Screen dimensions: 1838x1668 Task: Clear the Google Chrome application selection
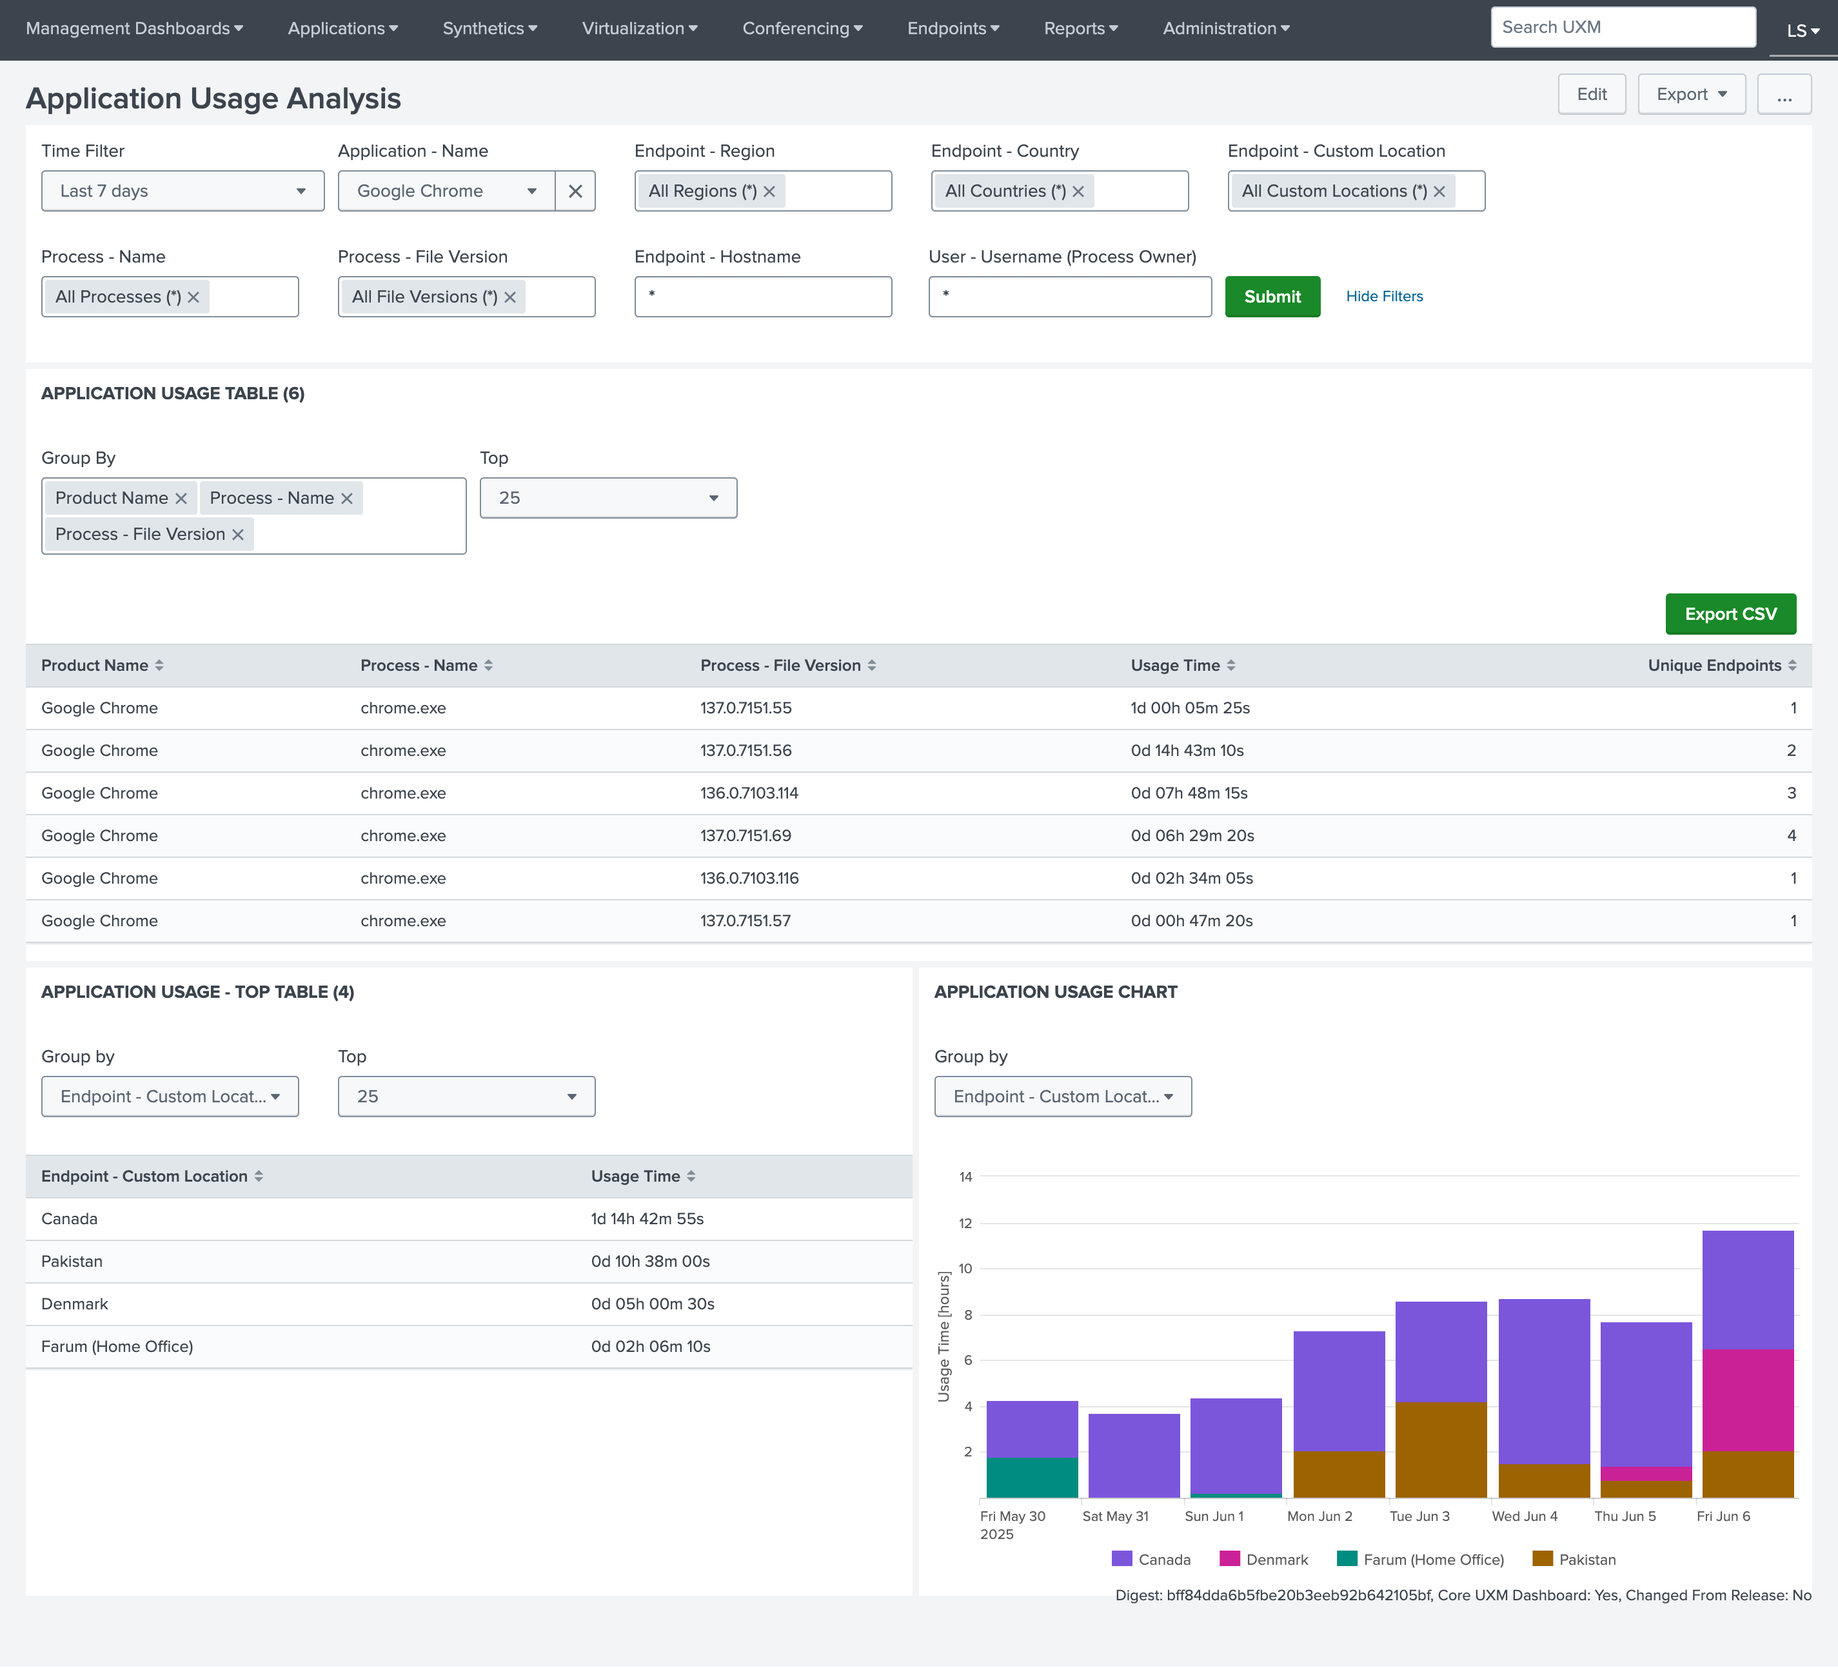575,191
